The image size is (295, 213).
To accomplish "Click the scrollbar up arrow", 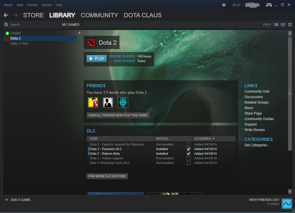I will click(x=290, y=33).
